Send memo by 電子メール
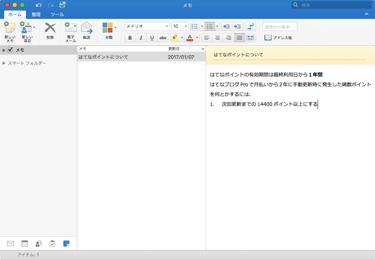Viewport: 375px width, 259px height. (x=71, y=32)
